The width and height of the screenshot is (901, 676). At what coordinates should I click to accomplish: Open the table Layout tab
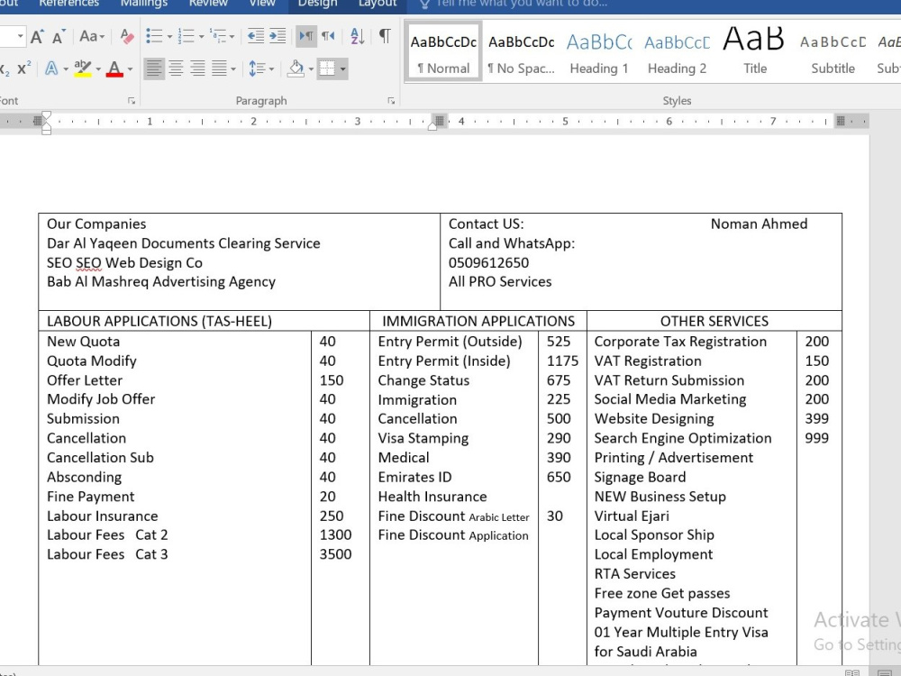(x=378, y=4)
